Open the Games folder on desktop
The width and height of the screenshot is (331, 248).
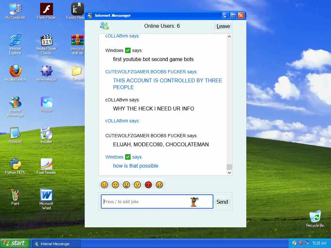coord(77,73)
